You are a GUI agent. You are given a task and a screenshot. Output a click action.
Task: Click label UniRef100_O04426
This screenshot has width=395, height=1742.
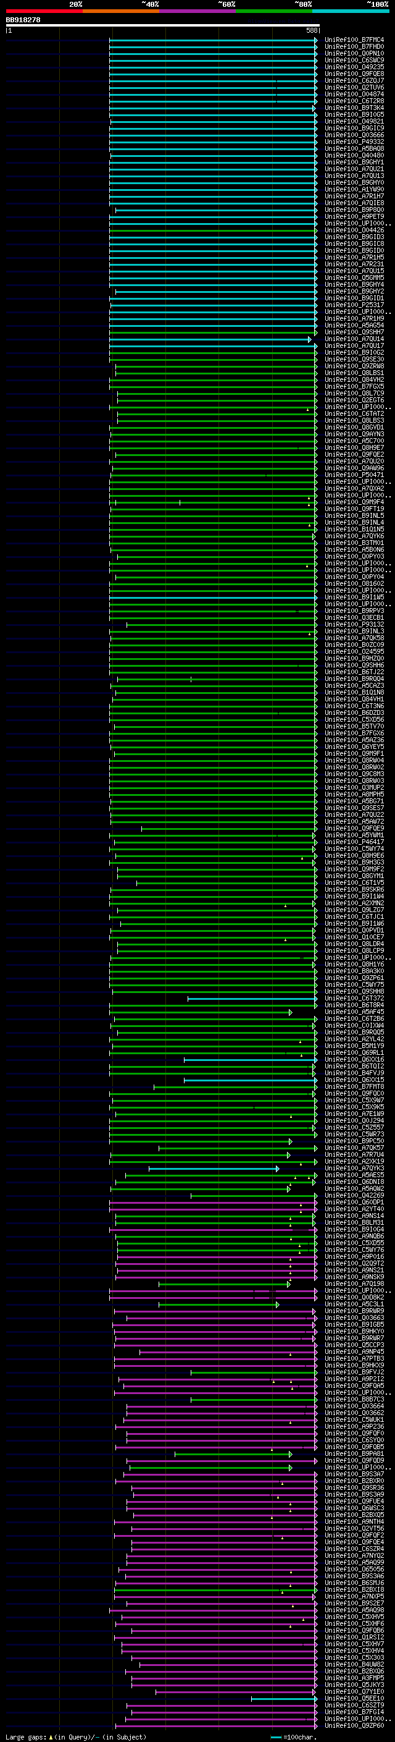pos(354,230)
